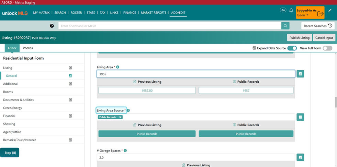Click Recent Searches button
Viewport: 337px width, 167px height.
point(318,26)
